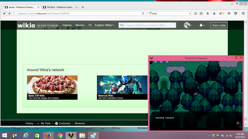Open File Explorer from the taskbar
This screenshot has height=139, width=248.
pos(82,136)
